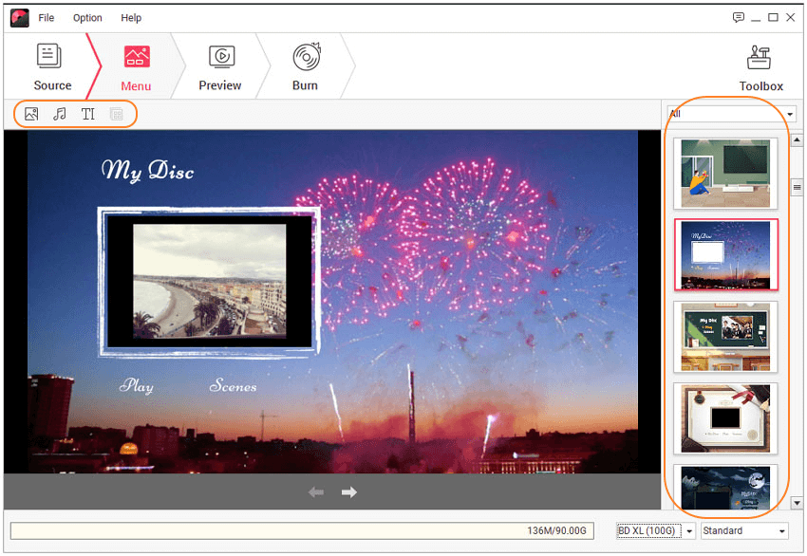
Task: Open the Option menu
Action: 87,18
